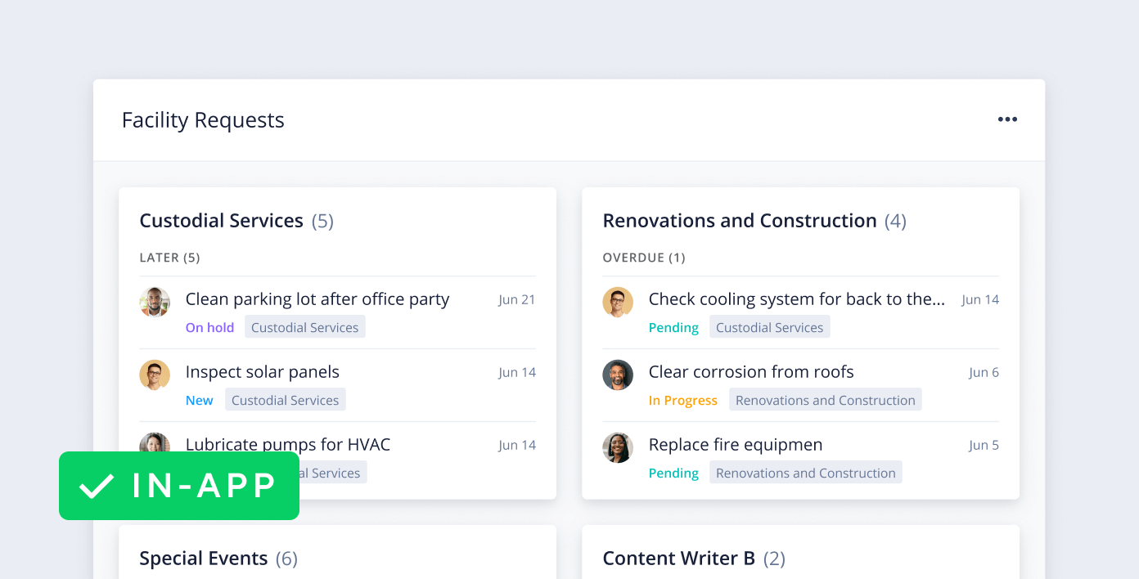Click avatar beside Replace fire equipment task

(618, 447)
